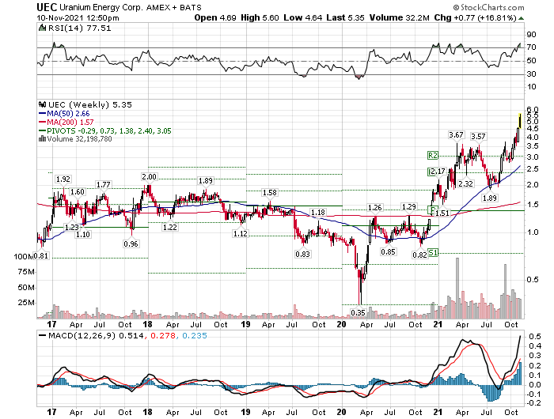The width and height of the screenshot is (554, 419).
Task: Click the 0.83 low price label
Action: point(302,254)
